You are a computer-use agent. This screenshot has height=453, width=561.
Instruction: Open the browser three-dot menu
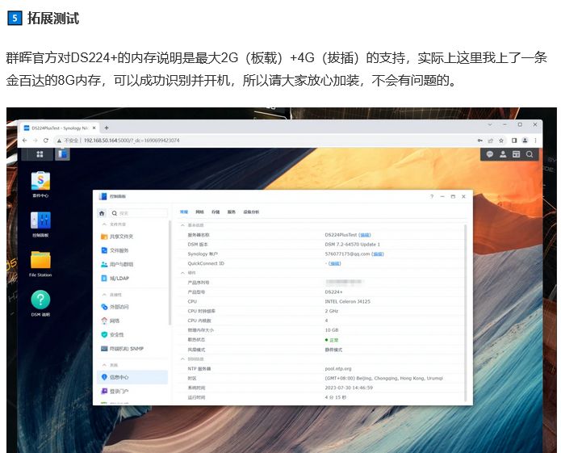[536, 141]
